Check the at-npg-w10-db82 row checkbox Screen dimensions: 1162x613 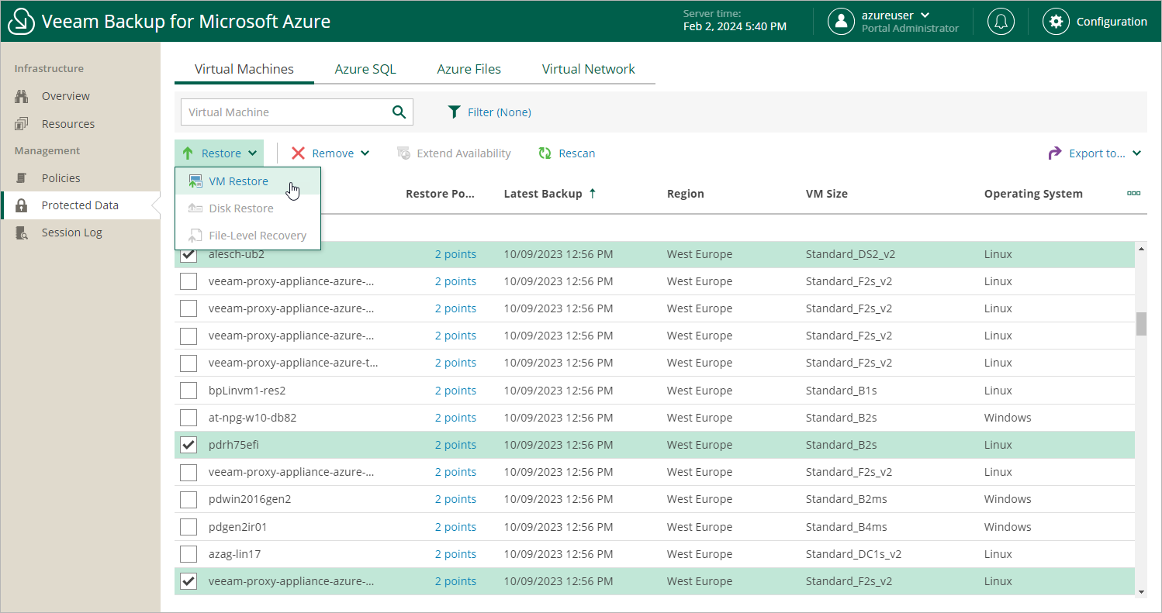(x=188, y=418)
